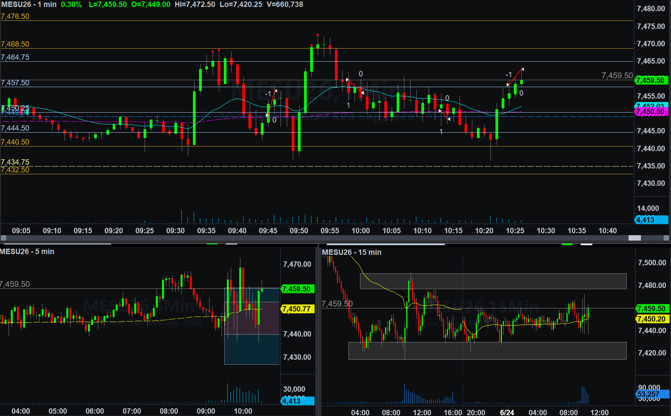Click the 7,500.00 label on 15 min axis
Viewport: 671px width, 416px height.
pyautogui.click(x=652, y=263)
